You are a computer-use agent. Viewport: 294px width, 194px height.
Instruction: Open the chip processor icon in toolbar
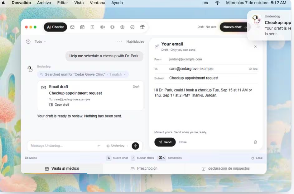112,27
